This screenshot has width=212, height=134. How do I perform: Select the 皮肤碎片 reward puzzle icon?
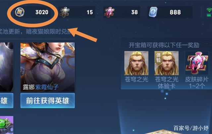coord(197,63)
